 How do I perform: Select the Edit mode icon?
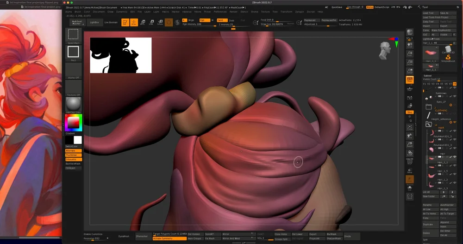click(x=125, y=22)
